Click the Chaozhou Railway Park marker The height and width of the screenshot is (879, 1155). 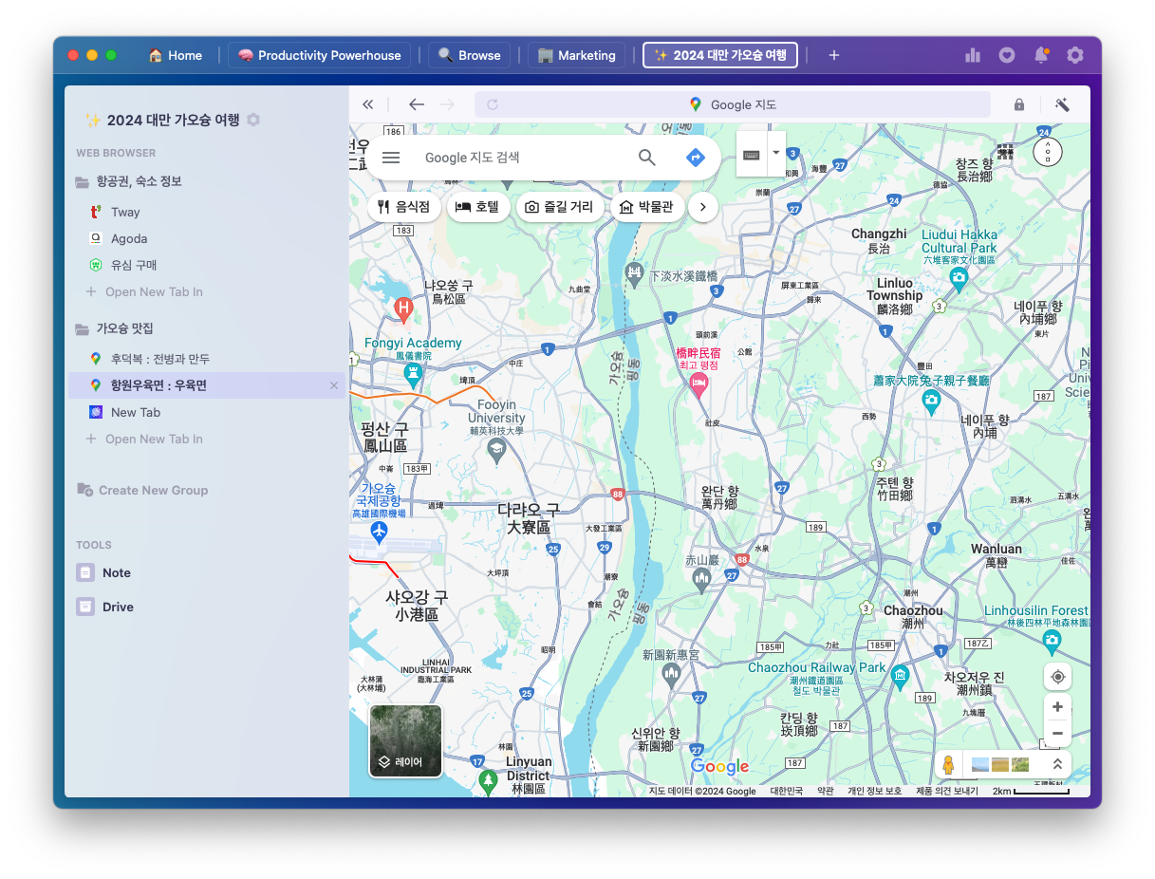pos(901,676)
